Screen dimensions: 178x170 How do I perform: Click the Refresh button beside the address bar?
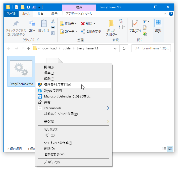coord(124,48)
